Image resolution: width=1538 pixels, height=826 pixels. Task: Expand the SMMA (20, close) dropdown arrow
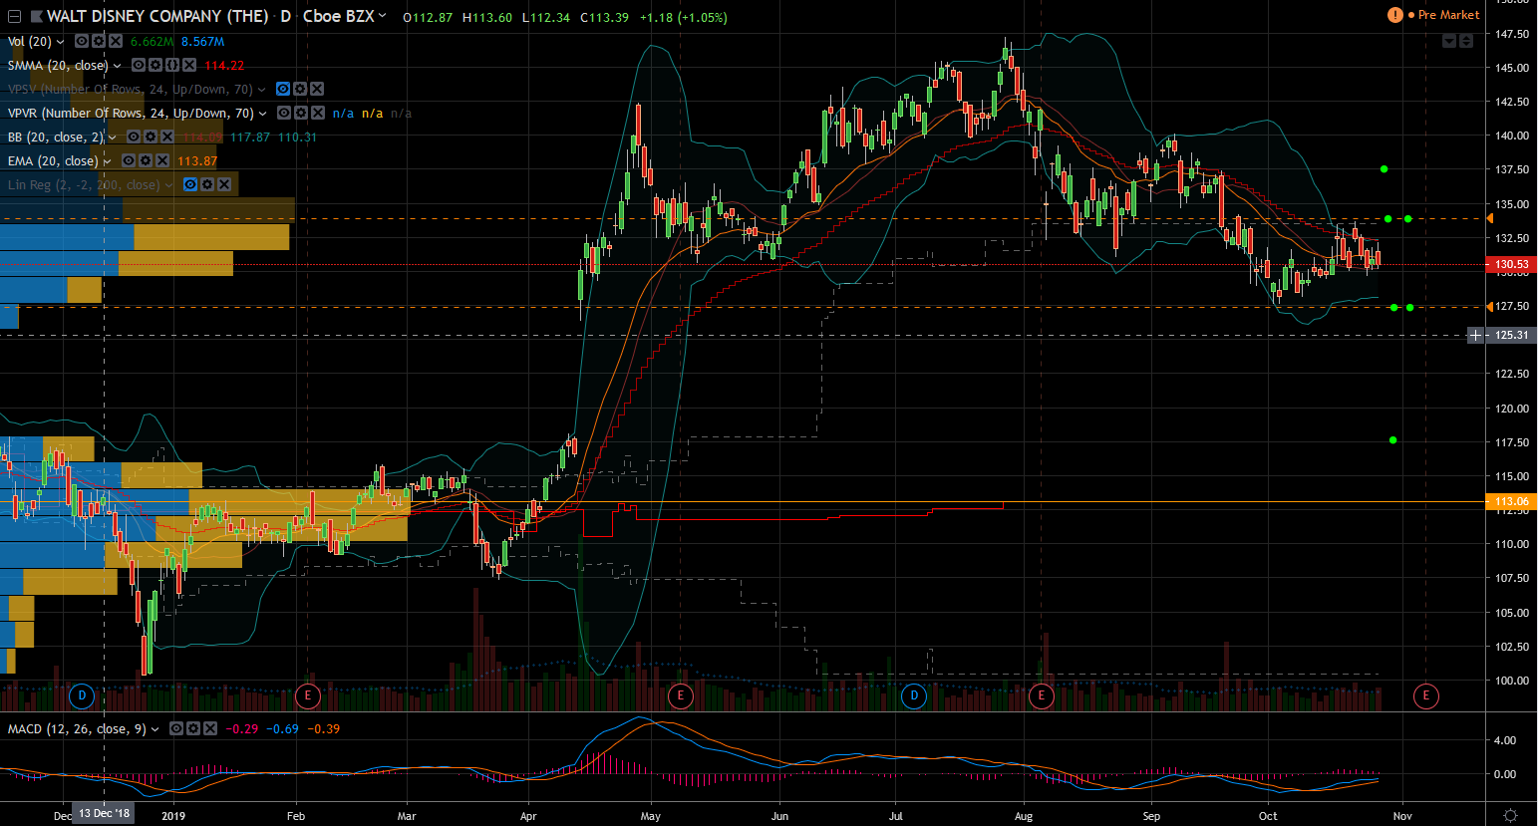pyautogui.click(x=118, y=66)
